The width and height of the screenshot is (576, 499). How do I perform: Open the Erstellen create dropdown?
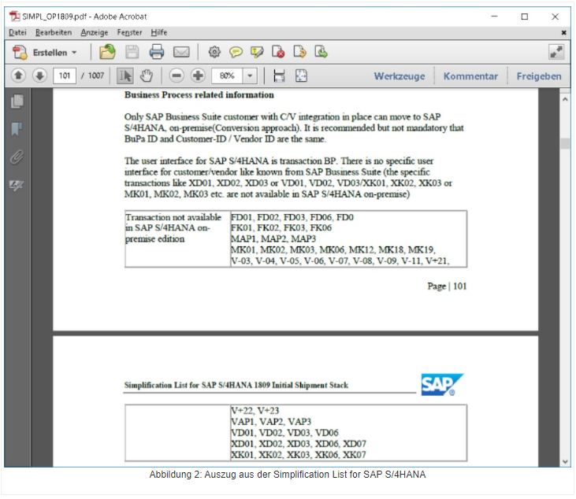coord(46,53)
